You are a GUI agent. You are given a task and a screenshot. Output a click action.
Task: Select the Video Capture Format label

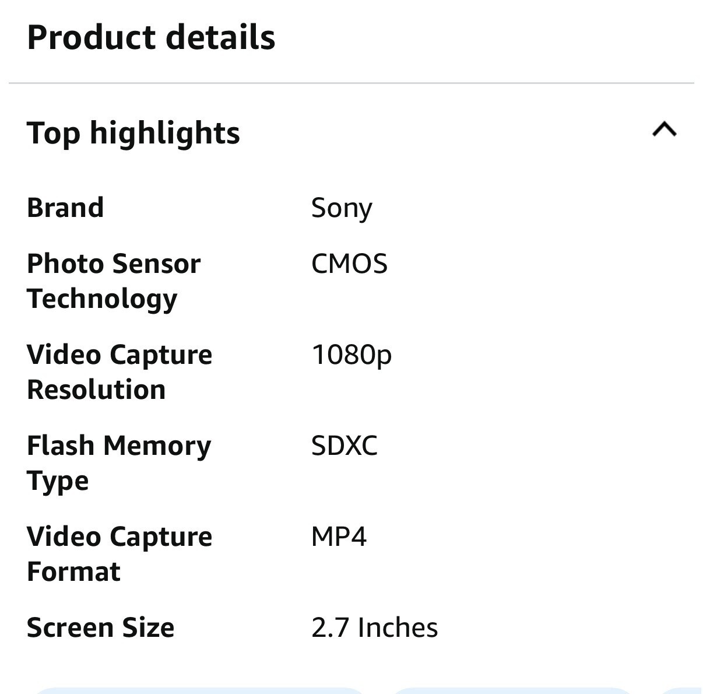pyautogui.click(x=119, y=553)
